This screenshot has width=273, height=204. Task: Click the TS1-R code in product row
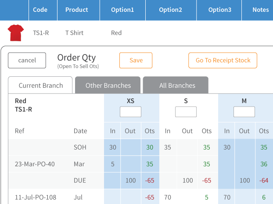pyautogui.click(x=41, y=33)
